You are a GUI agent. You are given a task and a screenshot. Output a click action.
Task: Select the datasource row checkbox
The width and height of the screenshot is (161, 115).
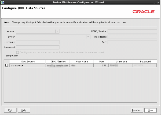[x=7, y=65]
